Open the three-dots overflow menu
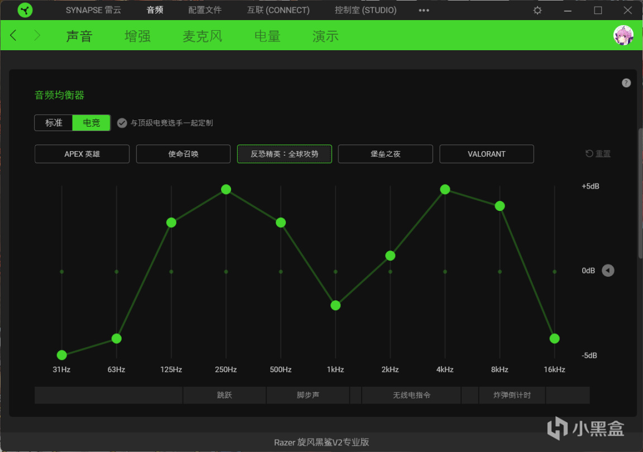 pyautogui.click(x=424, y=10)
